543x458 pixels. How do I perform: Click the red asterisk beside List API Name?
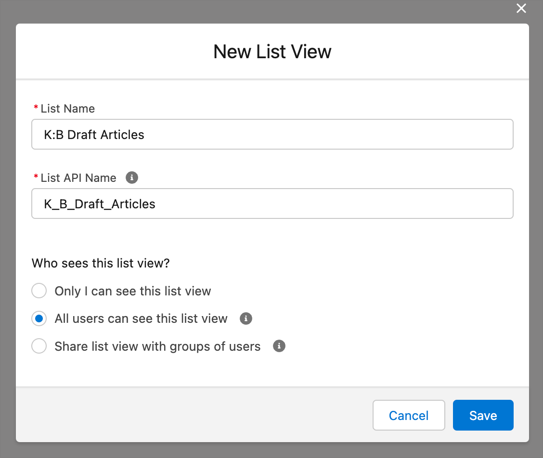tap(36, 178)
